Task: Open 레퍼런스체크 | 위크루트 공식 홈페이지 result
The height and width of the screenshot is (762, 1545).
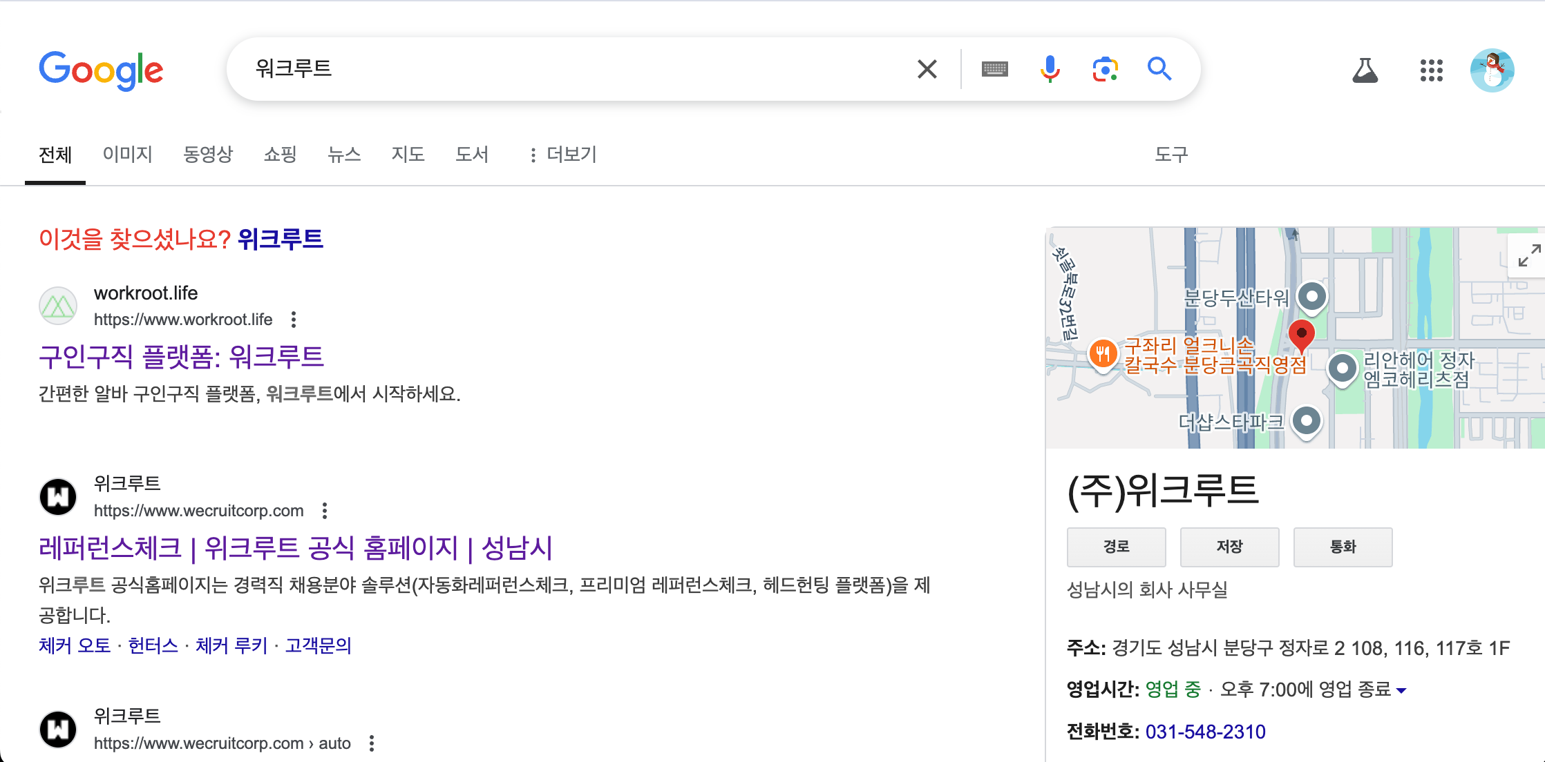Action: click(296, 548)
